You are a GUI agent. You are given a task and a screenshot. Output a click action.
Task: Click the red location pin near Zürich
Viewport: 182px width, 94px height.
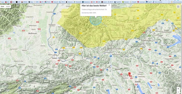click(x=129, y=74)
